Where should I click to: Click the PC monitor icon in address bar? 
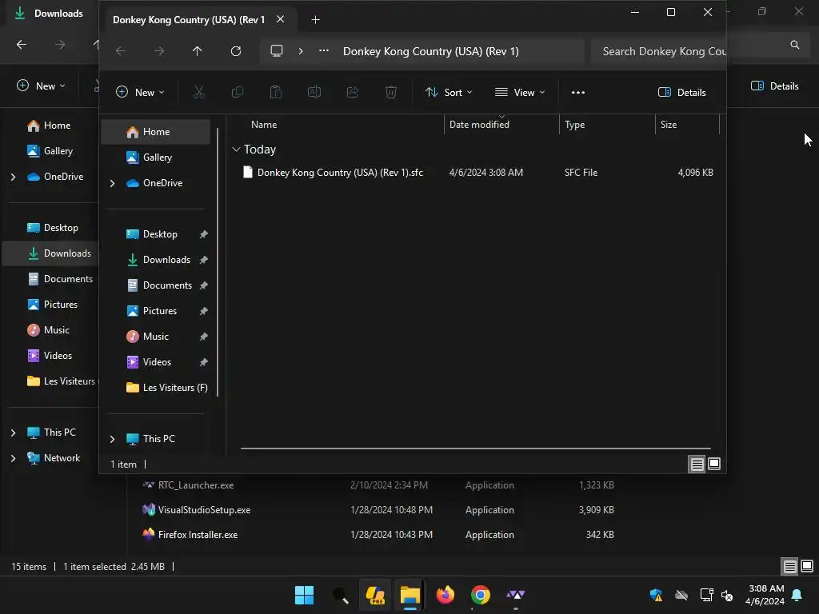pyautogui.click(x=276, y=51)
